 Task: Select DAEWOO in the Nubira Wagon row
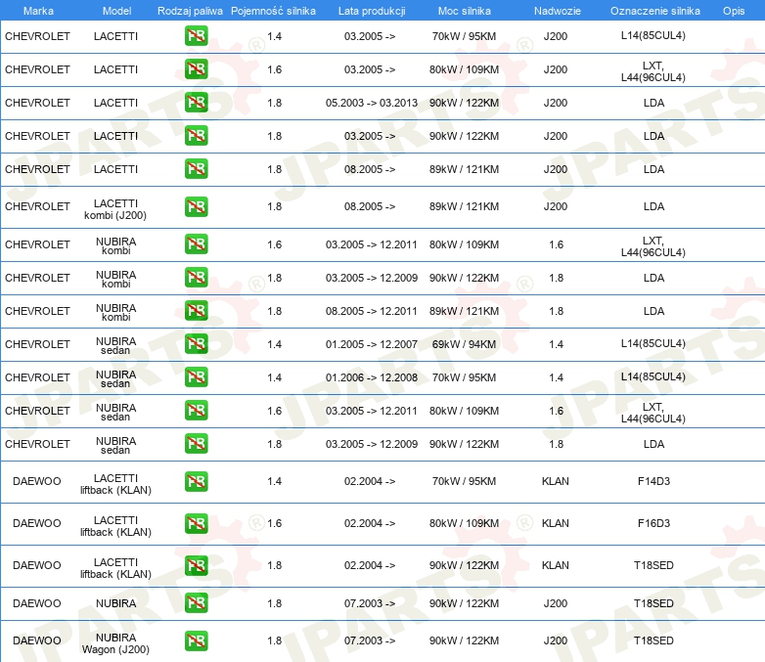(x=37, y=641)
